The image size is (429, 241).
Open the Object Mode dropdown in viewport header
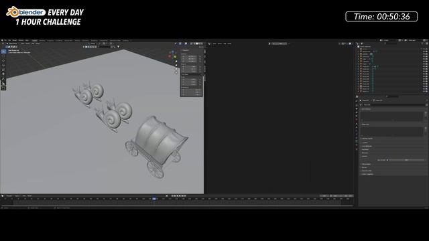13,44
